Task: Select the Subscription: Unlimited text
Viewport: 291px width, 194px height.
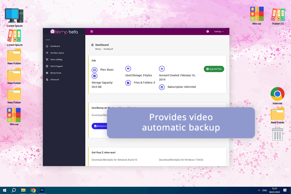Action: 182,87
